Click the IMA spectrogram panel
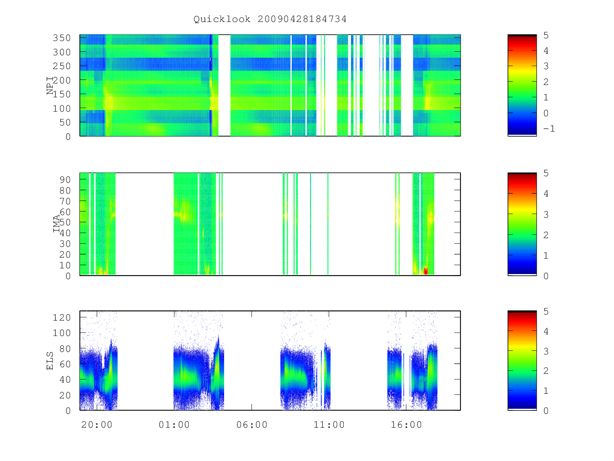The image size is (614, 461). [270, 224]
